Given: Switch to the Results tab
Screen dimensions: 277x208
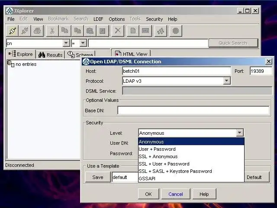Looking at the screenshot, I should pos(50,55).
